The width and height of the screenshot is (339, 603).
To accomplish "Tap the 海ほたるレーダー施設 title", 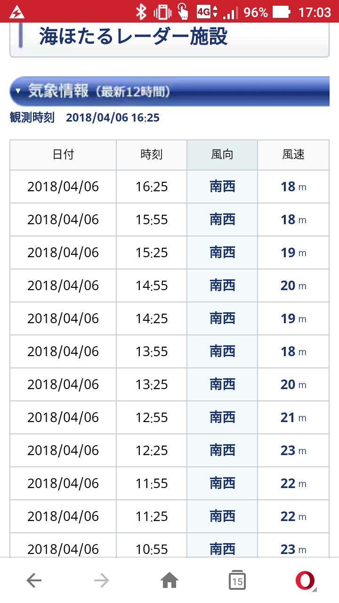I will click(x=133, y=36).
